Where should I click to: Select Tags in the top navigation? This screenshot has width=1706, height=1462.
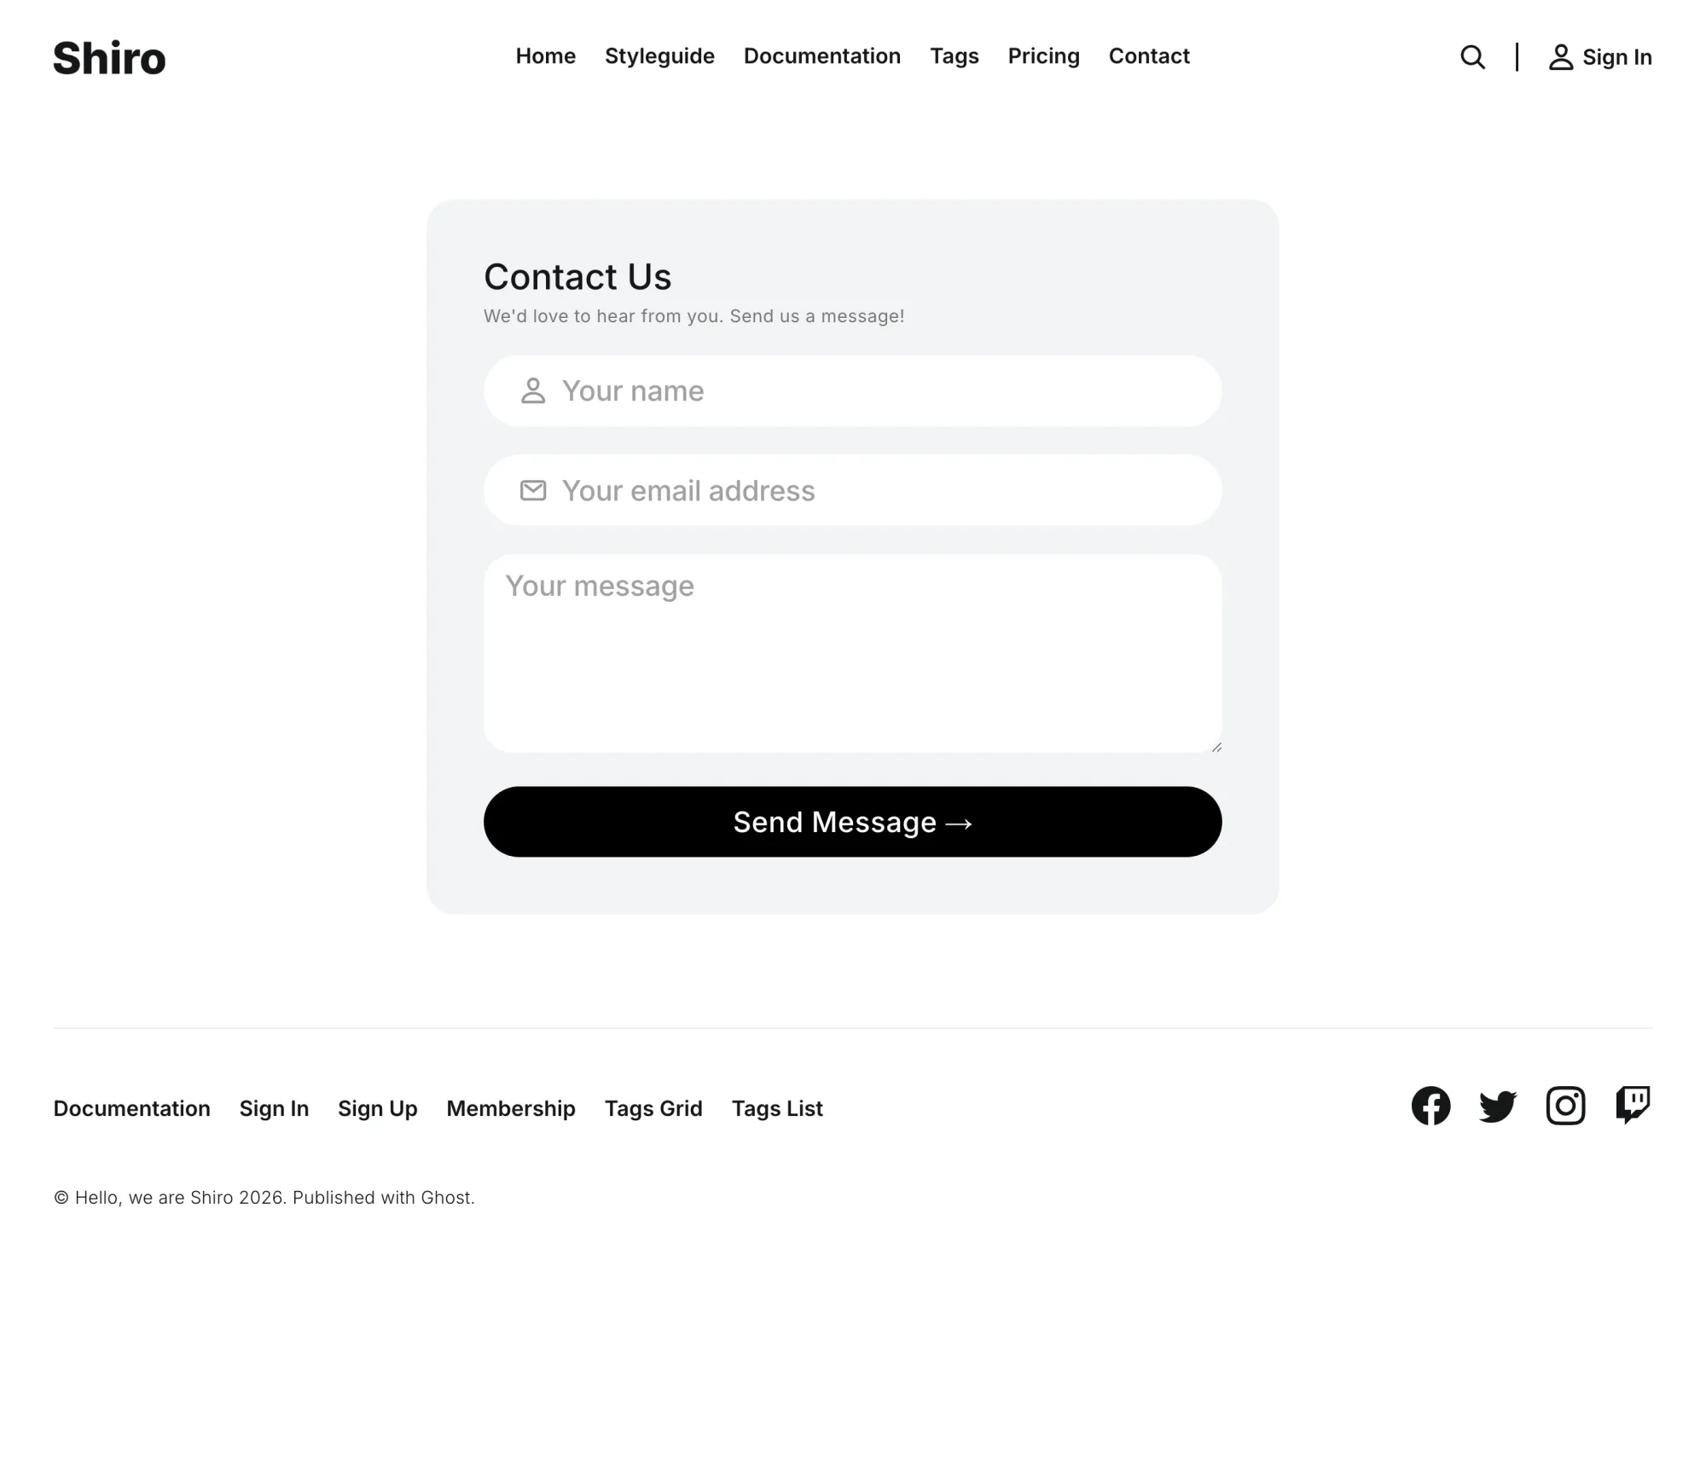[x=955, y=56]
